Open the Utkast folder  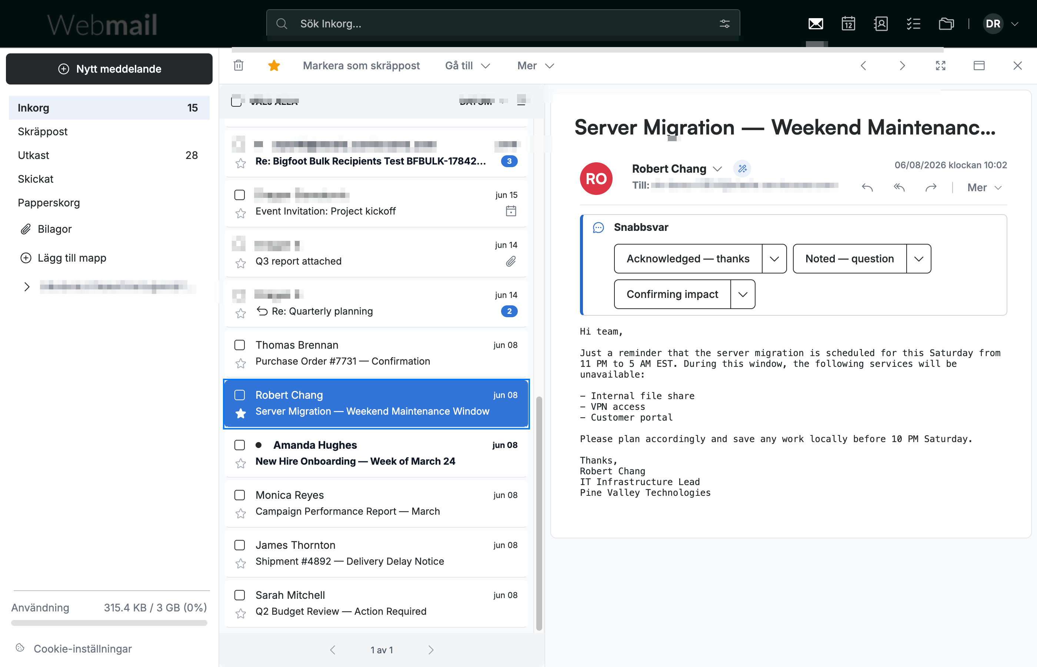point(109,155)
